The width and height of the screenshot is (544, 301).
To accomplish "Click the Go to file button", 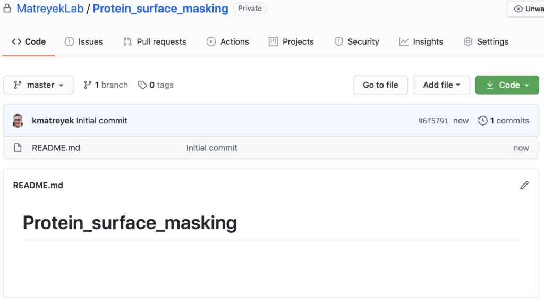I will pos(380,85).
